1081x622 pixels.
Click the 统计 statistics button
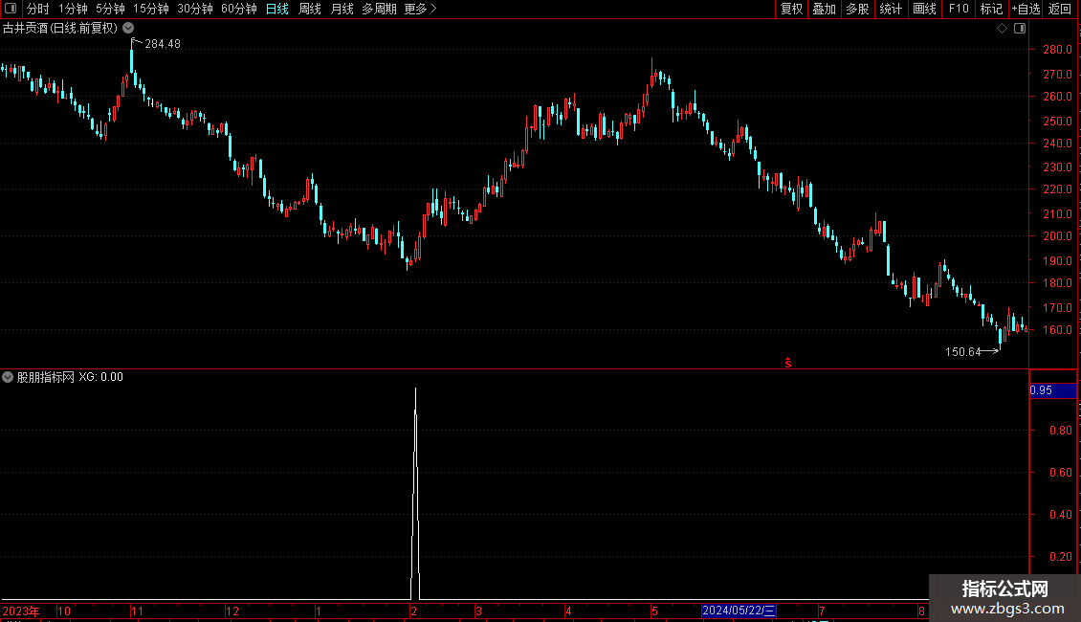click(891, 9)
